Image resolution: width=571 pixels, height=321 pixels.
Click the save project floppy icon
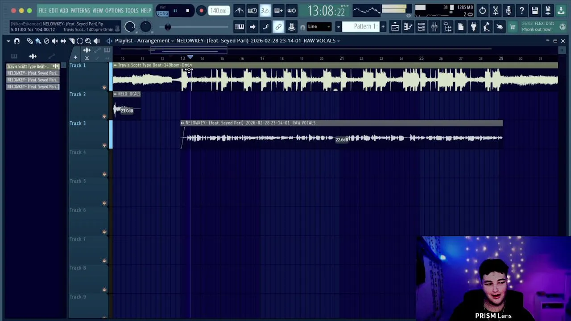535,10
